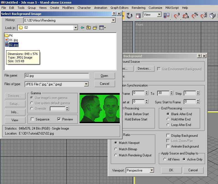Open the Viewport Perspective dropdown
The image size is (218, 184).
[152, 170]
